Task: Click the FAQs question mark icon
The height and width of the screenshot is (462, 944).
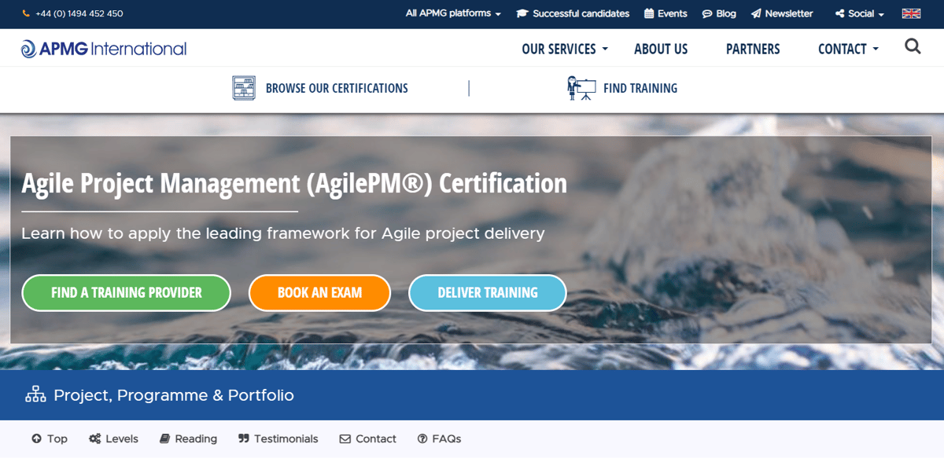Action: click(422, 439)
